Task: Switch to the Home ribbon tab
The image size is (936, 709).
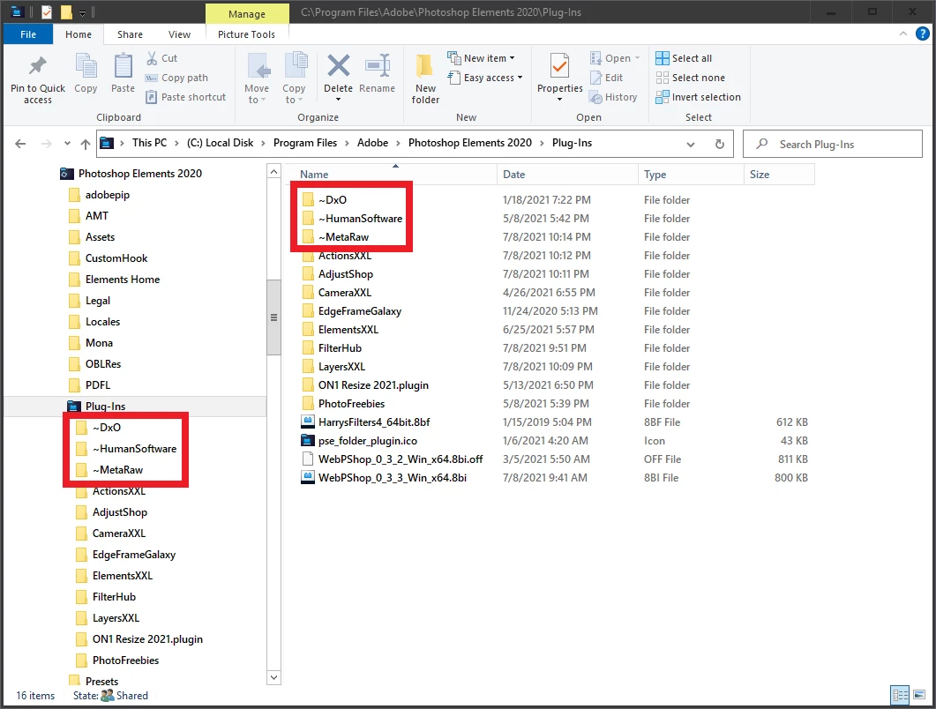Action: point(79,34)
